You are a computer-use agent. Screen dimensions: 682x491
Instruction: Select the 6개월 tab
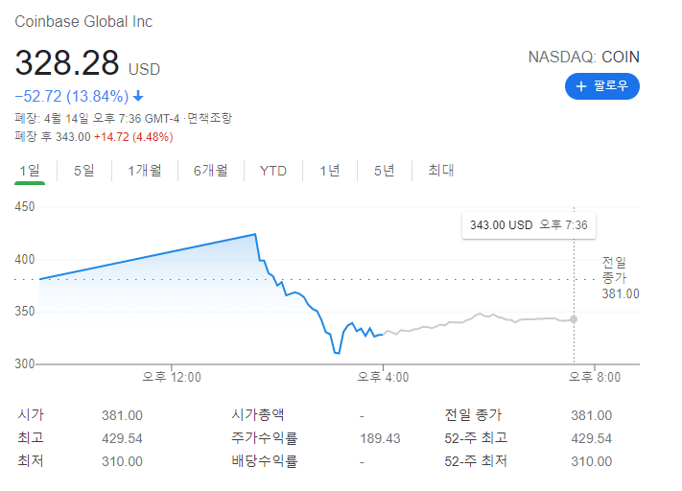pos(210,171)
